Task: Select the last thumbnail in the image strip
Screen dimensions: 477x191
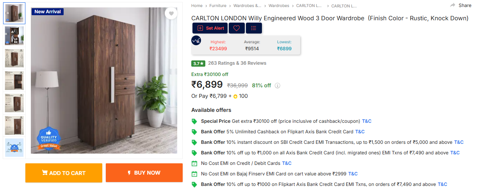Action: pyautogui.click(x=14, y=148)
